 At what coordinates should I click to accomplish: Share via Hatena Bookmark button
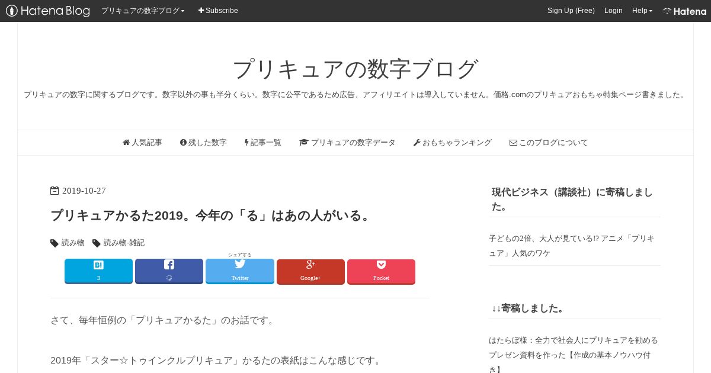point(98,271)
